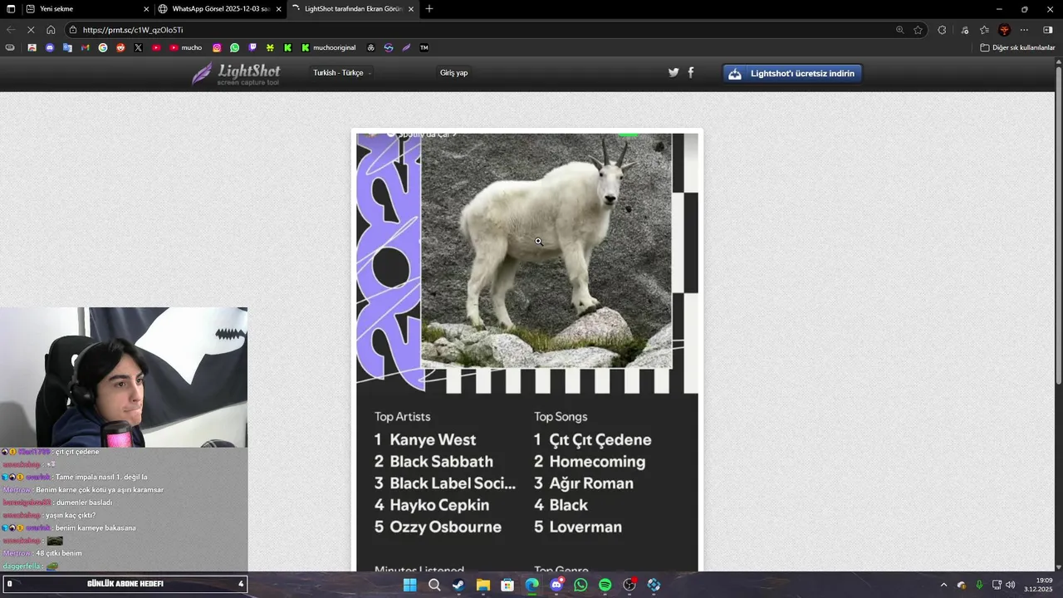
Task: Click Loverman song text
Action: coord(585,527)
